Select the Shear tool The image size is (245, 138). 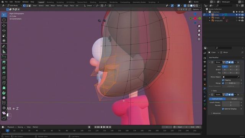click(x=4, y=113)
